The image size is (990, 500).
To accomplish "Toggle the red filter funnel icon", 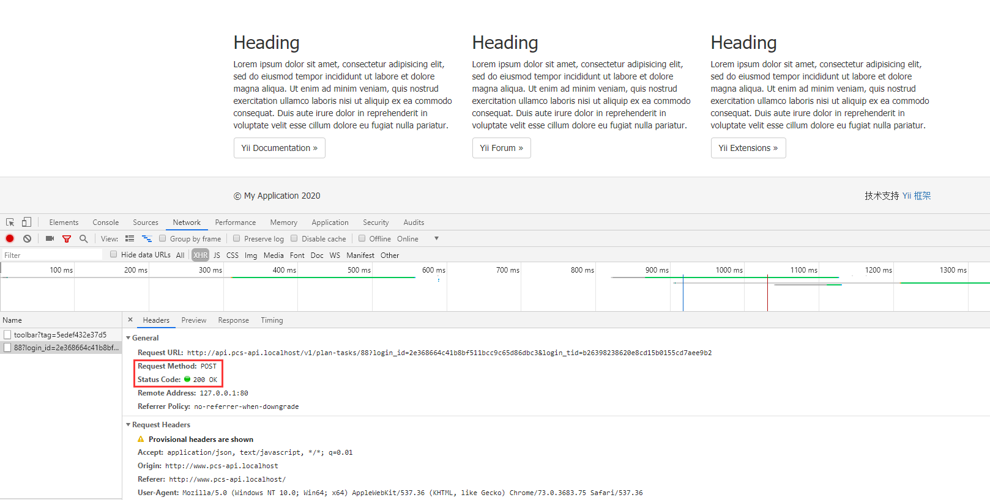I will (67, 239).
